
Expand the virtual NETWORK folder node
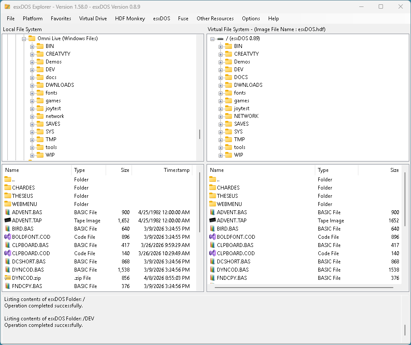[x=220, y=117]
